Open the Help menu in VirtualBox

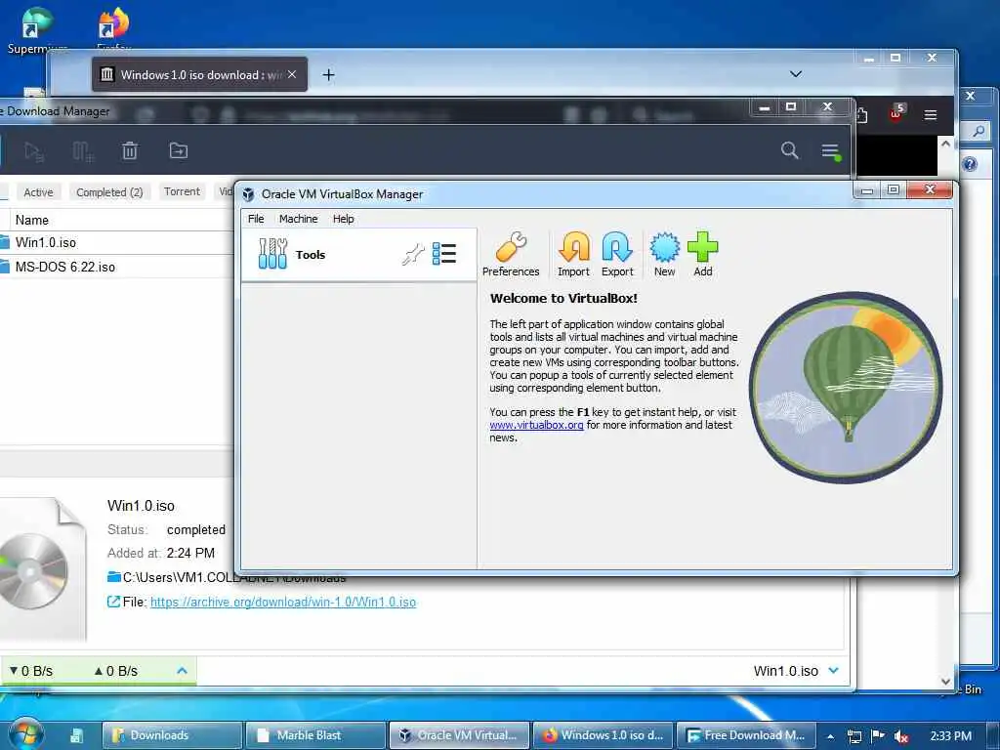click(x=343, y=219)
